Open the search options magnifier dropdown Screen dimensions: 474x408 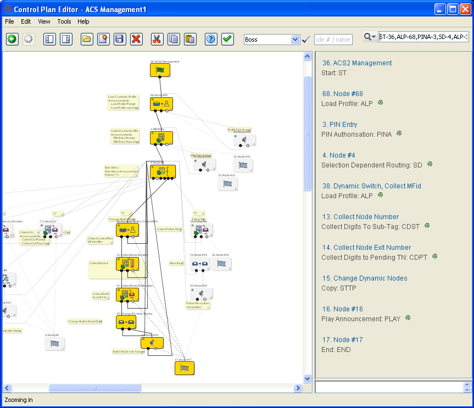370,37
